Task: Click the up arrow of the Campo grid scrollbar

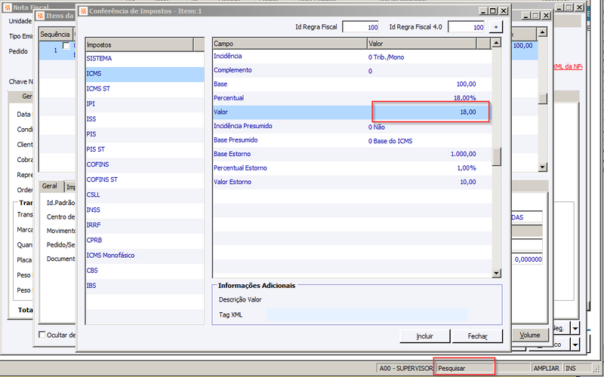Action: tap(496, 43)
